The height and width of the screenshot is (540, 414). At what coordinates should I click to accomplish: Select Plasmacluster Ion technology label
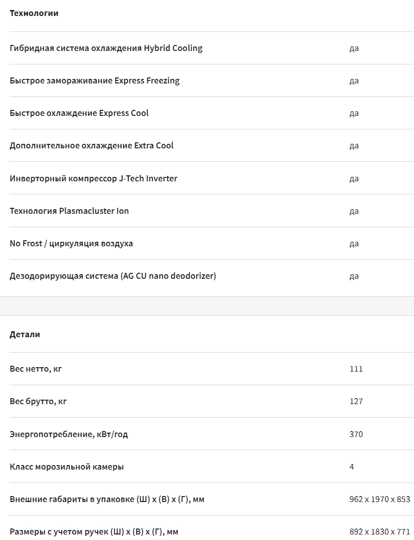tap(69, 211)
